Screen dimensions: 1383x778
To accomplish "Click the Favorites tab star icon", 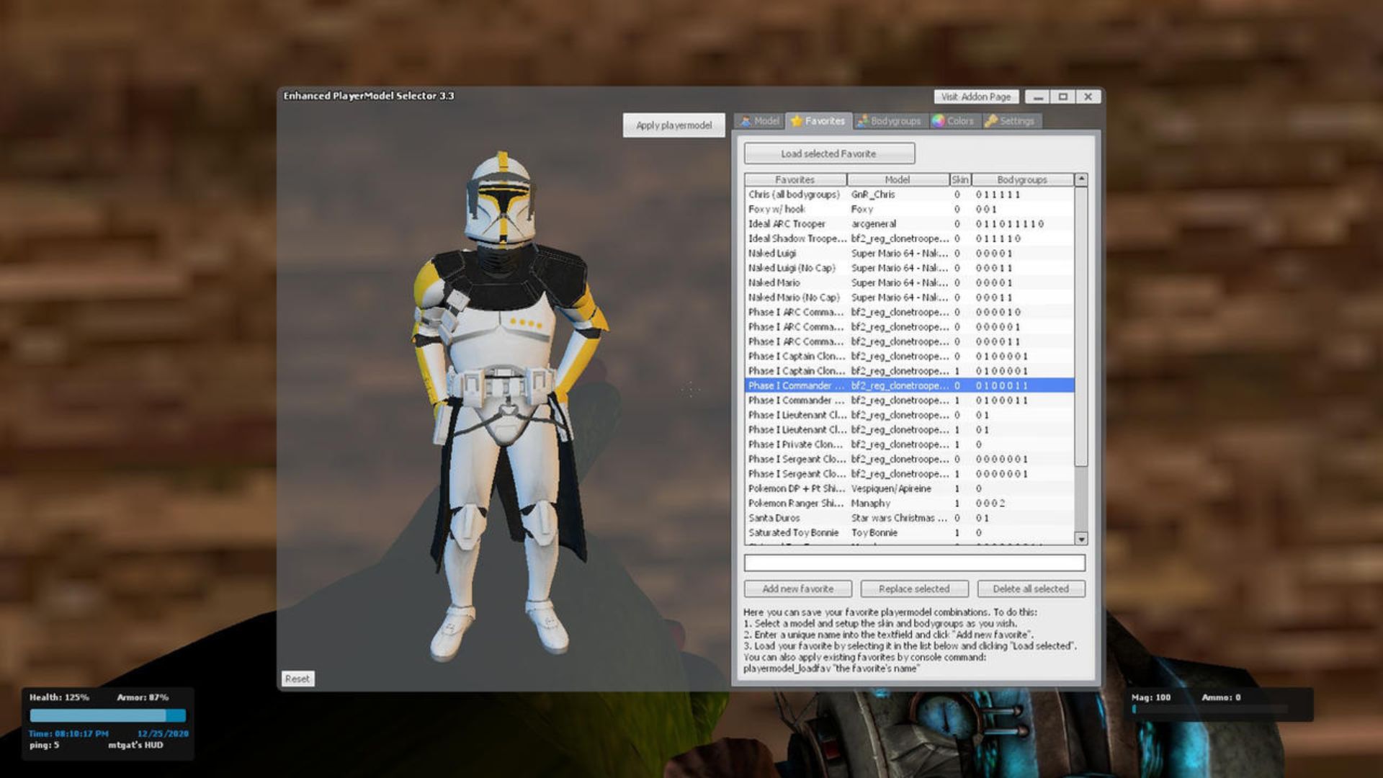I will (796, 121).
